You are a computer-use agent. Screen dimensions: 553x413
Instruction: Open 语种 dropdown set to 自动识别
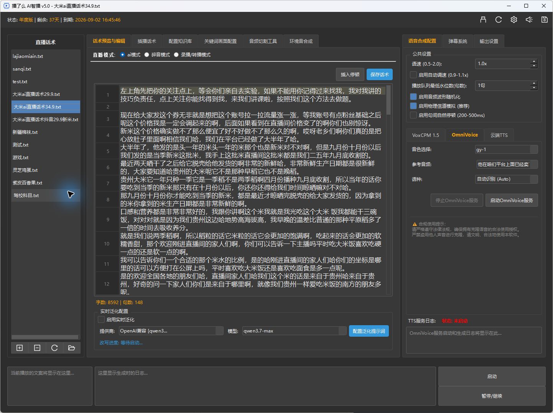pyautogui.click(x=506, y=179)
